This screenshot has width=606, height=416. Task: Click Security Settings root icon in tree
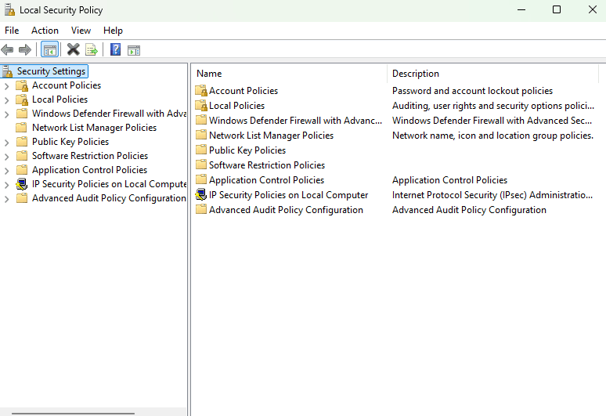(x=7, y=71)
